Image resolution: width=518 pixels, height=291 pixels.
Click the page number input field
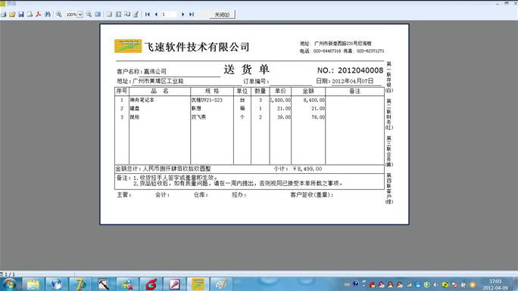(169, 14)
